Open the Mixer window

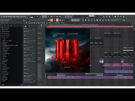tap(91, 20)
